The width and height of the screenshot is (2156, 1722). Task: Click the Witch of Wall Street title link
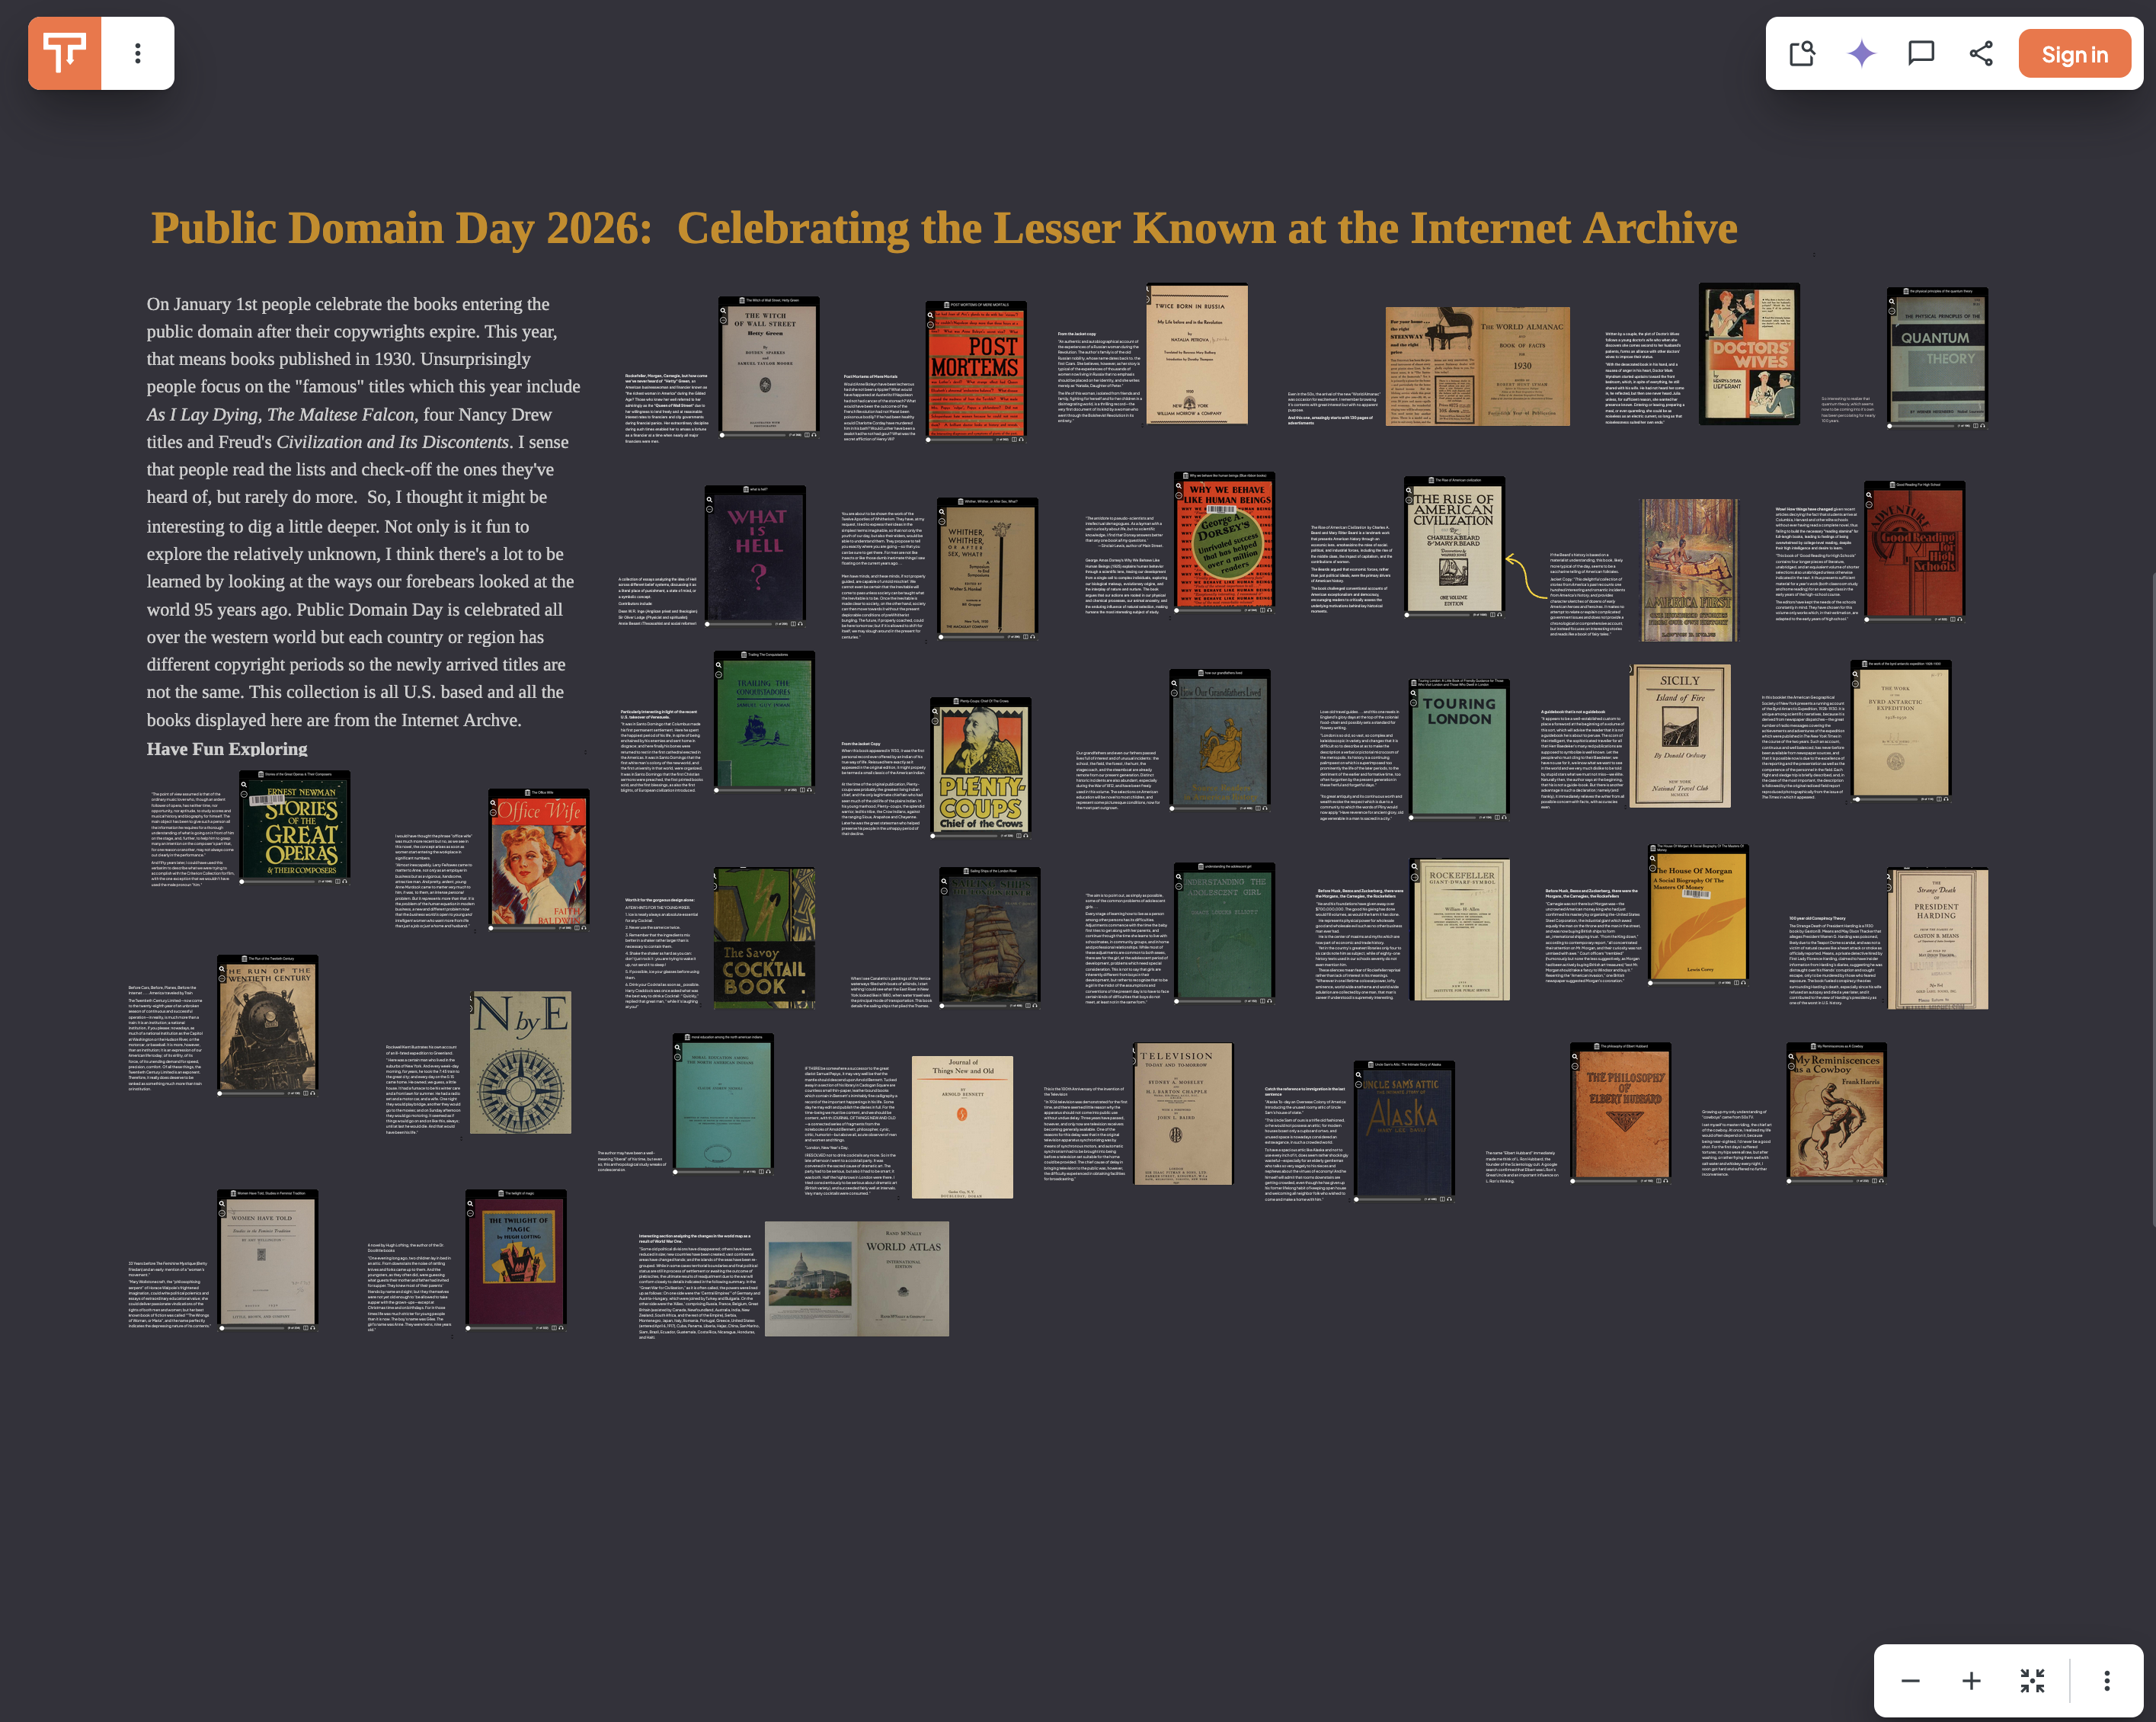click(773, 301)
